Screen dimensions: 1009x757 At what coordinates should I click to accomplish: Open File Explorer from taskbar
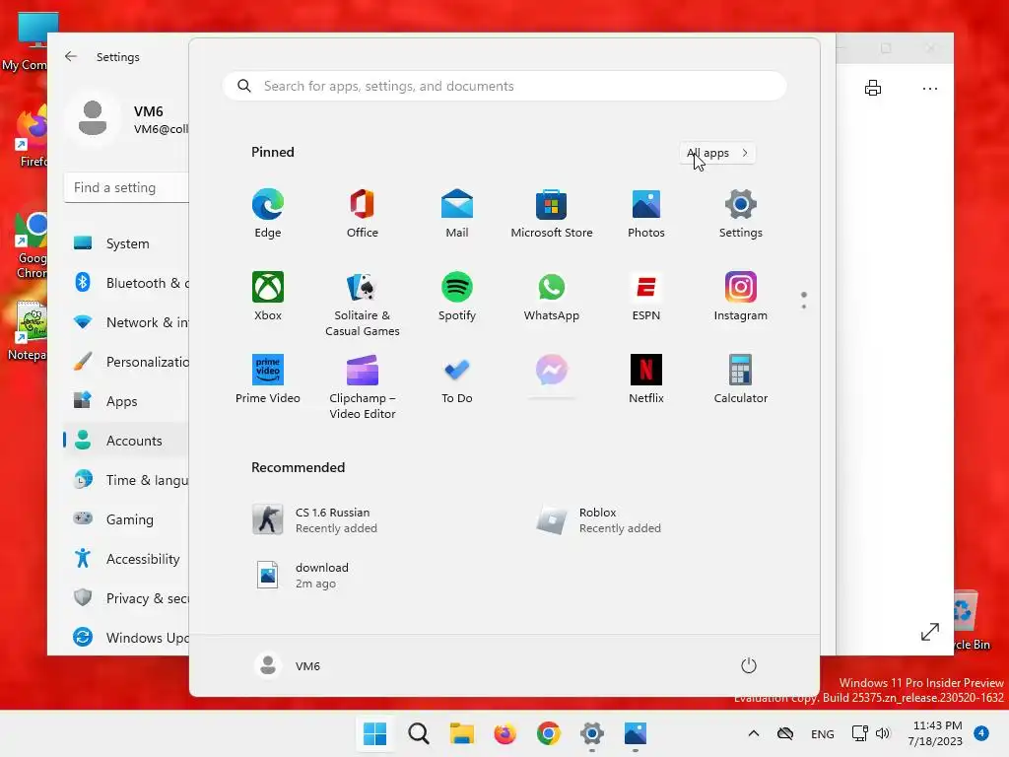point(462,733)
